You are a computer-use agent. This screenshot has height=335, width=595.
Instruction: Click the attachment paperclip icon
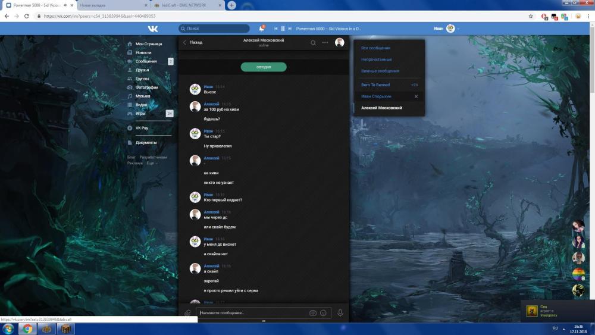[187, 313]
